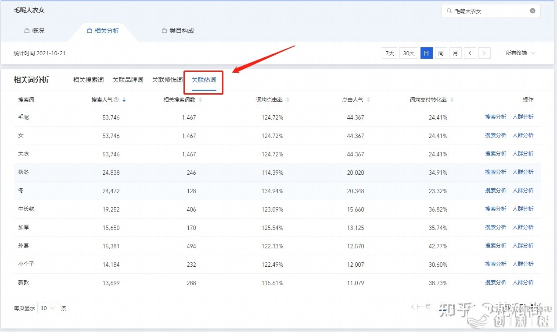This screenshot has height=332, width=557.
Task: Toggle ascending sort on 搜索人气 column
Action: pyautogui.click(x=124, y=98)
